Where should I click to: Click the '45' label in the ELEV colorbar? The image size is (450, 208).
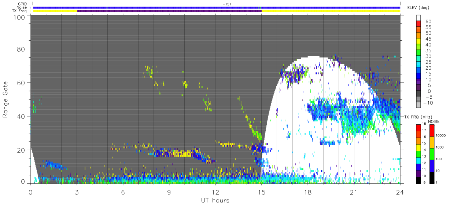(x=428, y=39)
